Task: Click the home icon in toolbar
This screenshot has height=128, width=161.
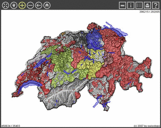Action: coord(47,5)
